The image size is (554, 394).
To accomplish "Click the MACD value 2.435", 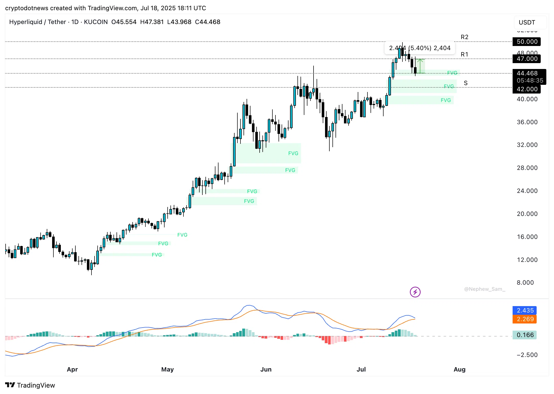I will (x=524, y=310).
